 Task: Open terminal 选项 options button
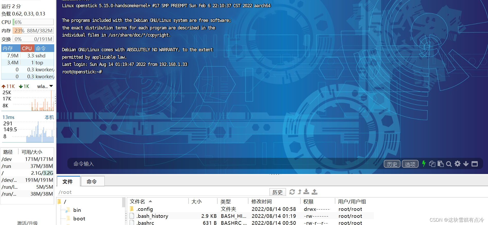pos(410,164)
